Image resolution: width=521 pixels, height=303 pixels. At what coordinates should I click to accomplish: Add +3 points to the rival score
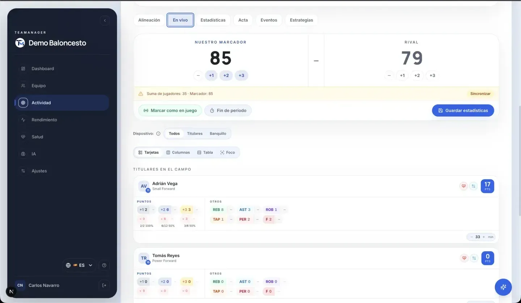[432, 76]
